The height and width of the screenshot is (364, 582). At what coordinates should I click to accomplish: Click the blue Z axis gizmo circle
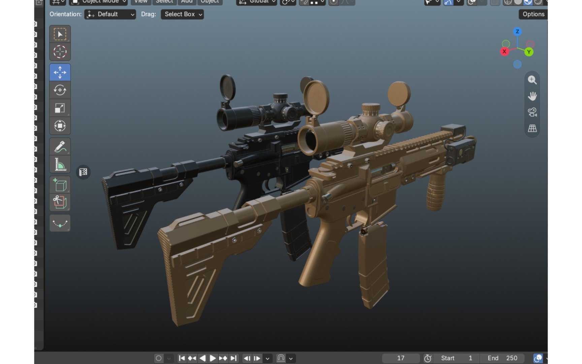point(517,32)
